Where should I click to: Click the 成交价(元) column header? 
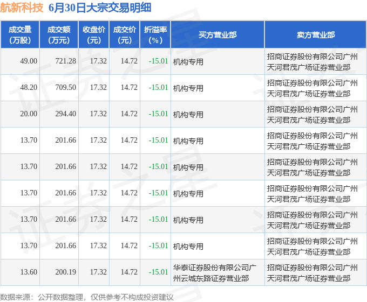pyautogui.click(x=125, y=34)
